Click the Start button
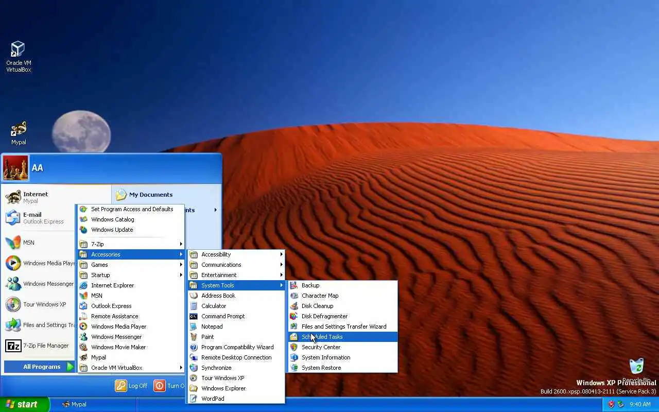 (24, 404)
